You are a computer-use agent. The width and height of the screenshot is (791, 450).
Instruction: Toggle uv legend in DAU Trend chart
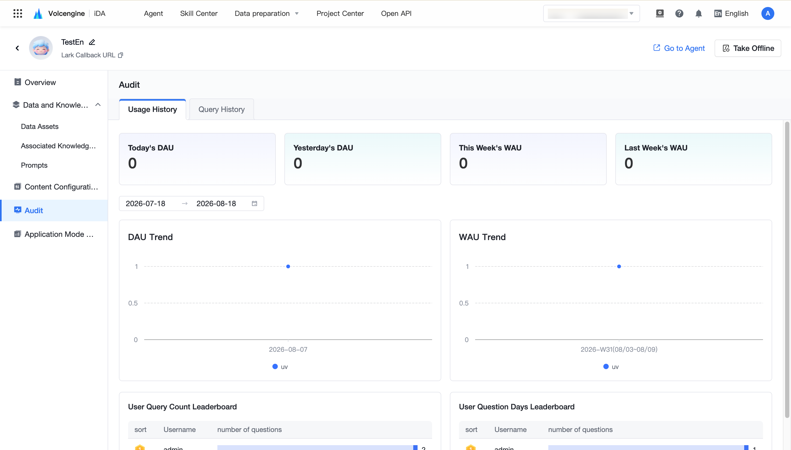click(280, 367)
